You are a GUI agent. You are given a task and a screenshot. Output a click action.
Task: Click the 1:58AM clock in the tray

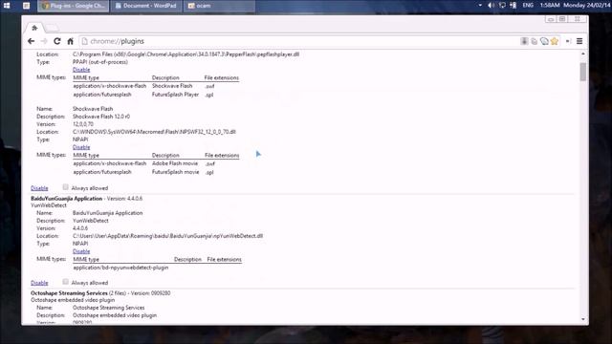click(x=550, y=6)
